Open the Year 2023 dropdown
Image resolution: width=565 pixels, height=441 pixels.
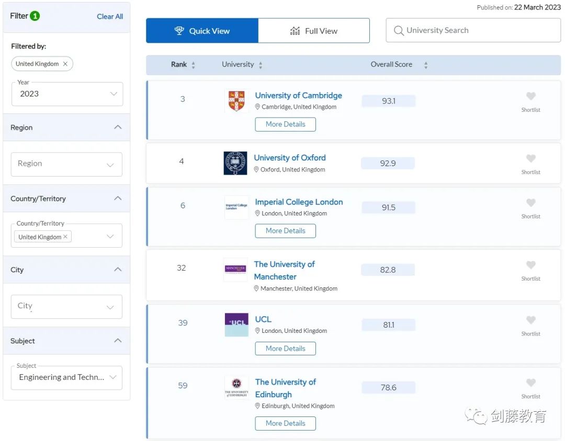click(67, 94)
